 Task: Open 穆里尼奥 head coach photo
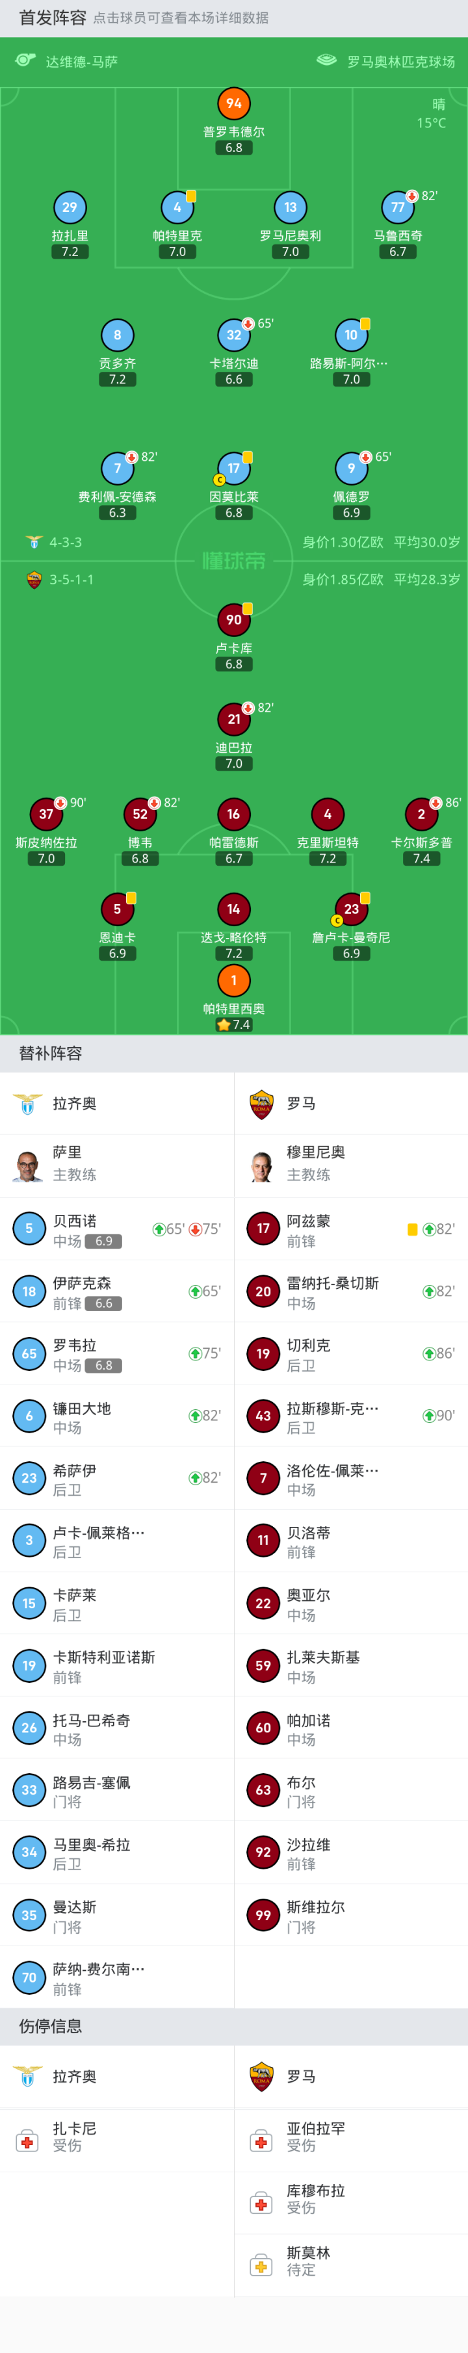click(263, 1165)
